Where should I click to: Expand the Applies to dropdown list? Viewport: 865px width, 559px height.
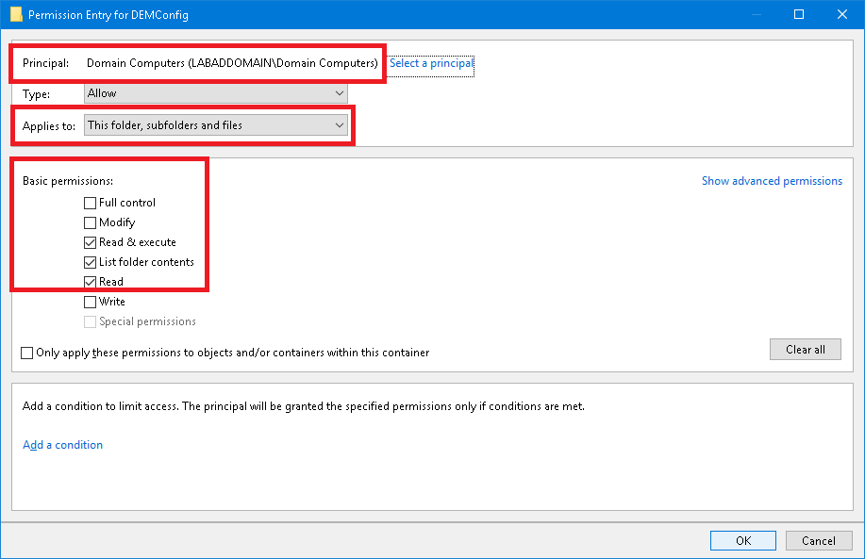coord(215,124)
